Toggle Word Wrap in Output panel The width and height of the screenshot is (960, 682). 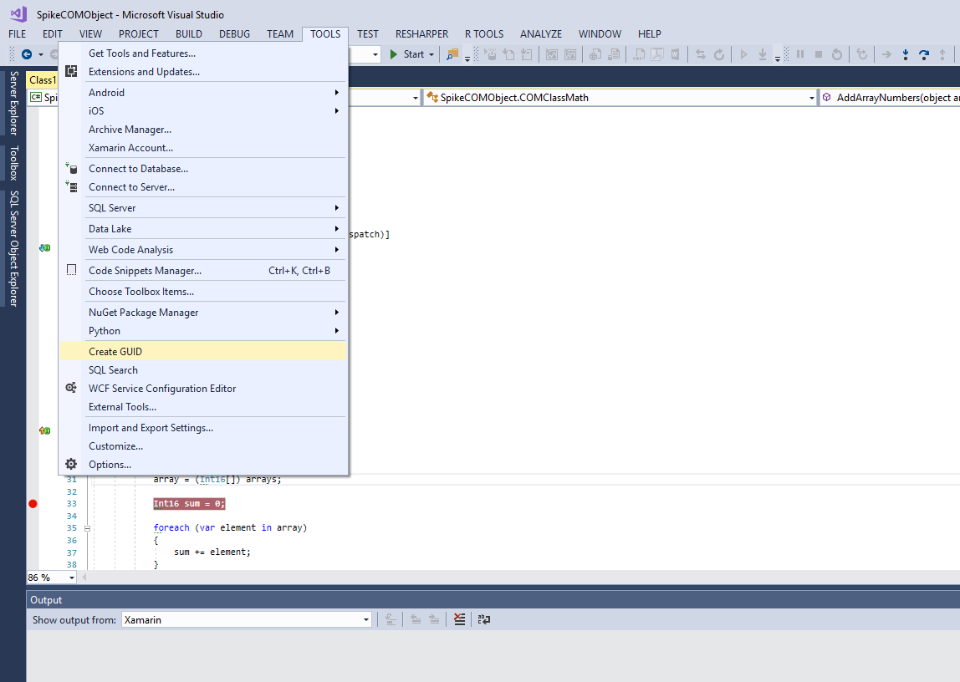pyautogui.click(x=483, y=619)
